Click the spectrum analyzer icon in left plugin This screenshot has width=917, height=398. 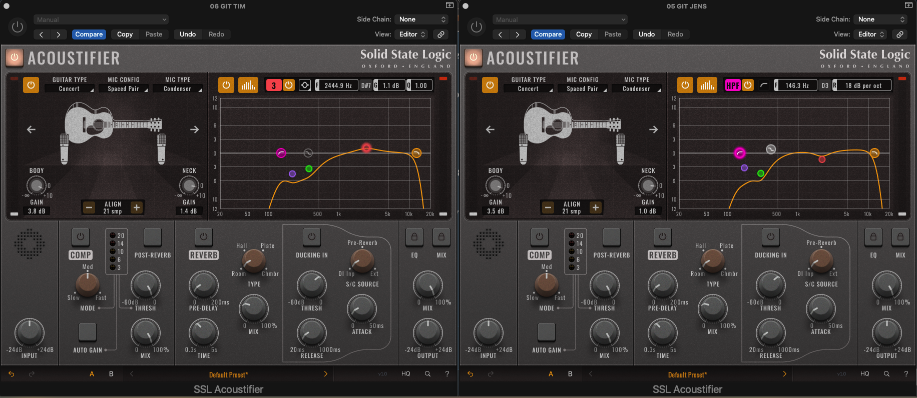[248, 85]
